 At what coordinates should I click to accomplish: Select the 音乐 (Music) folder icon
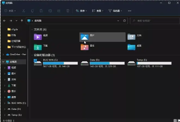pyautogui.click(x=85, y=47)
